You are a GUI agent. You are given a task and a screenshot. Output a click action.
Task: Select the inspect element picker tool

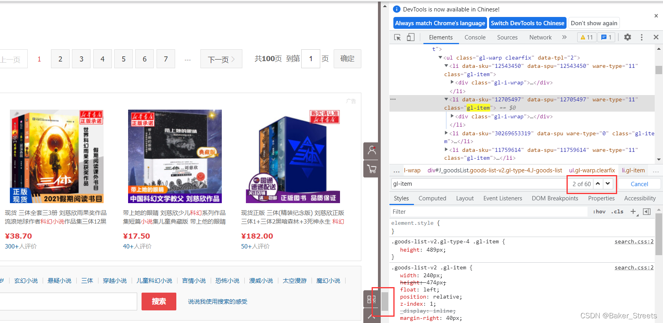click(x=397, y=37)
